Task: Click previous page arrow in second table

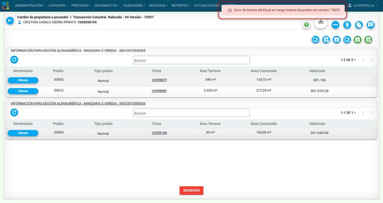Action: pos(363,113)
